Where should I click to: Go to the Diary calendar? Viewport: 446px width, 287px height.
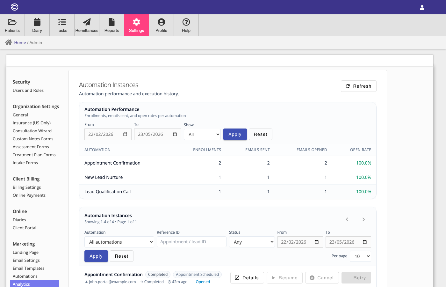[x=37, y=25]
